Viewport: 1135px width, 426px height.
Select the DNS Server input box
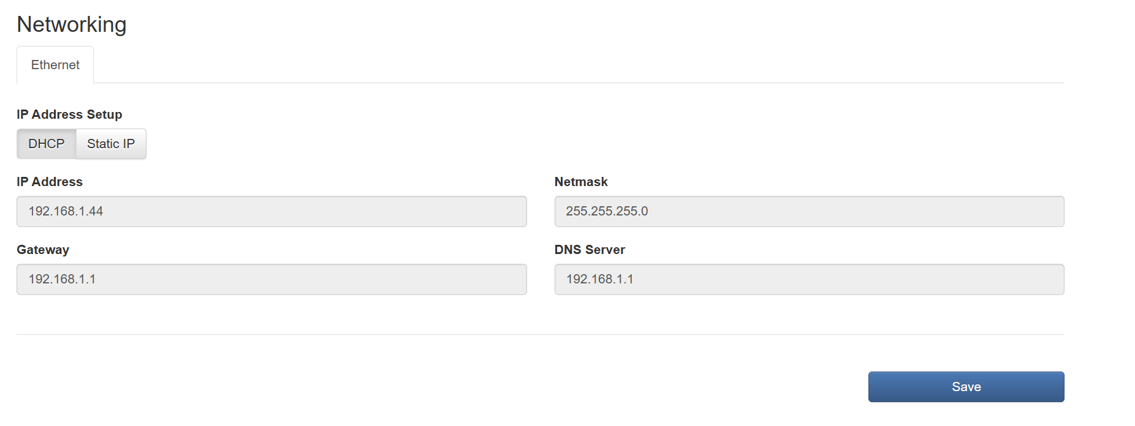pyautogui.click(x=810, y=279)
